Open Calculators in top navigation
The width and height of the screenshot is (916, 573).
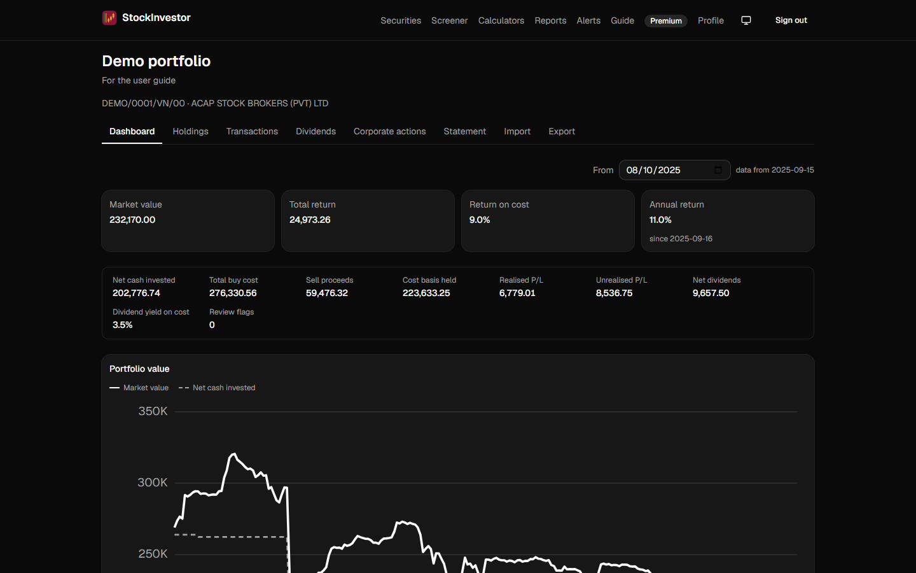[x=501, y=20]
